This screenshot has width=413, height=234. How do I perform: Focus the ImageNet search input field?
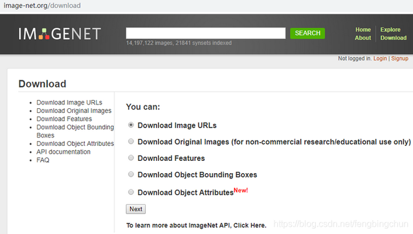(x=206, y=33)
